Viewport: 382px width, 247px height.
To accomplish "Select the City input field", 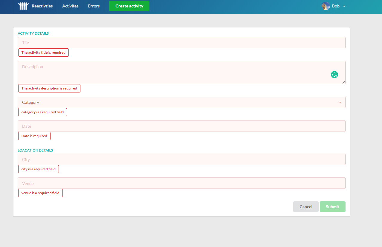I will 181,159.
